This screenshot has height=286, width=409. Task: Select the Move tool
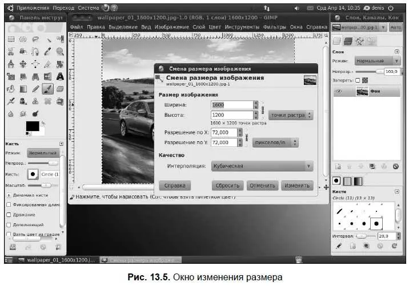(x=23, y=64)
